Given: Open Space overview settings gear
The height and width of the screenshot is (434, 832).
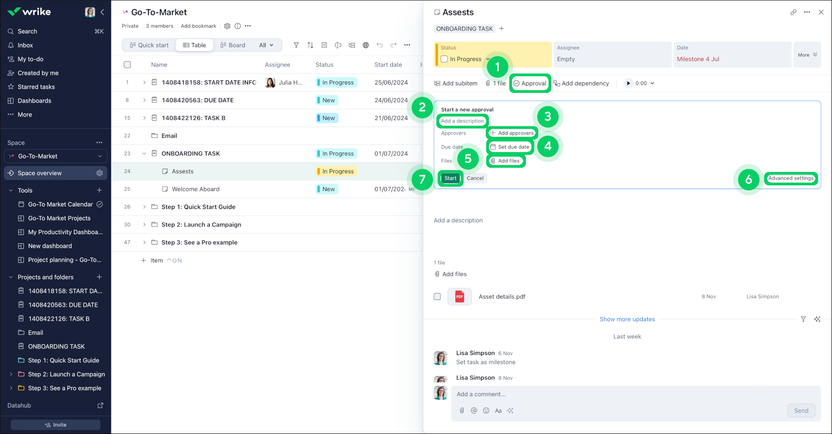Looking at the screenshot, I should coord(99,173).
